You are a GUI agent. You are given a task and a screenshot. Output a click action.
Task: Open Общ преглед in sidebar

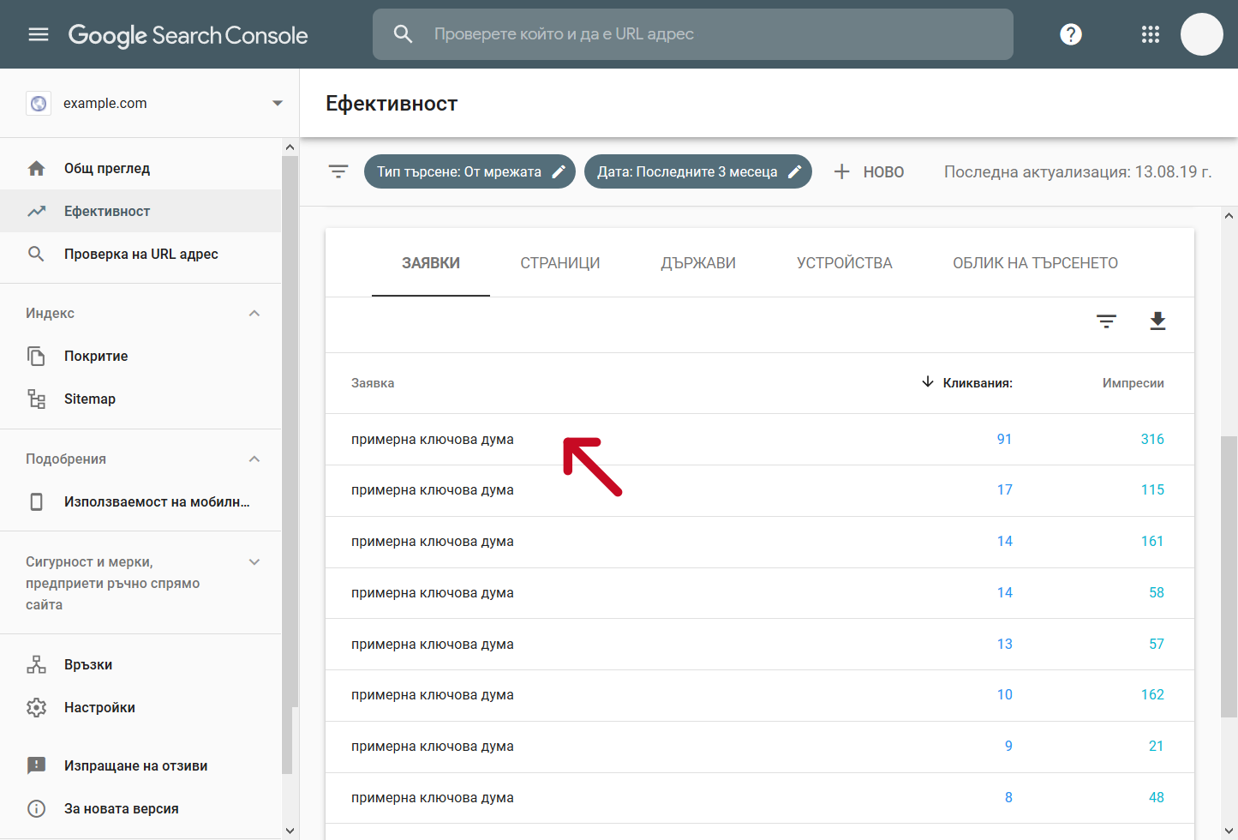pyautogui.click(x=141, y=169)
